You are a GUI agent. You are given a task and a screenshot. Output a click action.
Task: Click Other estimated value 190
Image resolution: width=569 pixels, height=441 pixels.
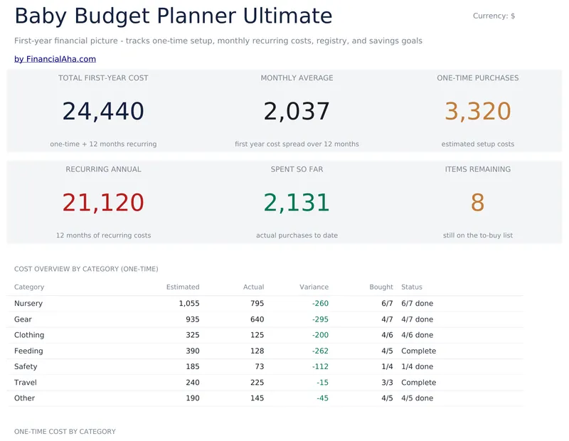193,398
